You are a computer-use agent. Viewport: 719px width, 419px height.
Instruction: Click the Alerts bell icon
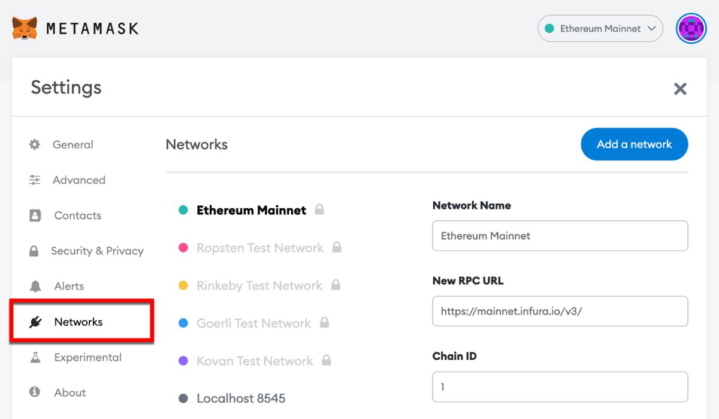(34, 286)
